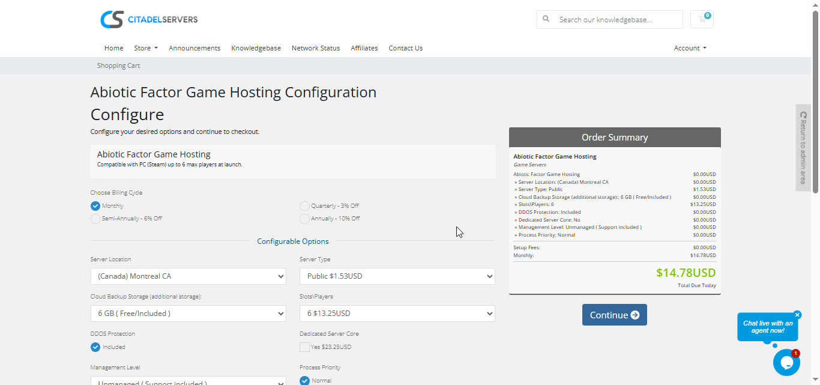Click the Citadel Servers logo
The width and height of the screenshot is (820, 385).
click(149, 19)
